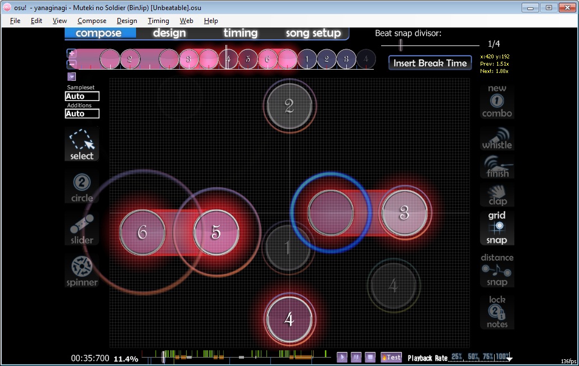The height and width of the screenshot is (366, 579).
Task: Pick the circle placement tool
Action: pos(82,187)
